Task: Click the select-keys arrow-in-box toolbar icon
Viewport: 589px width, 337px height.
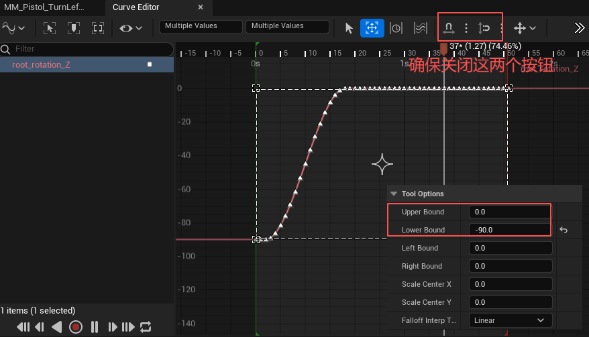Action: point(49,28)
